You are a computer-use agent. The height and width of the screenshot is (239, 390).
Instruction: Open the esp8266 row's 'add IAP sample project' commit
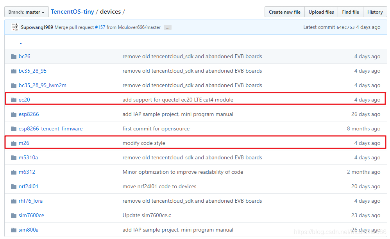[178, 114]
